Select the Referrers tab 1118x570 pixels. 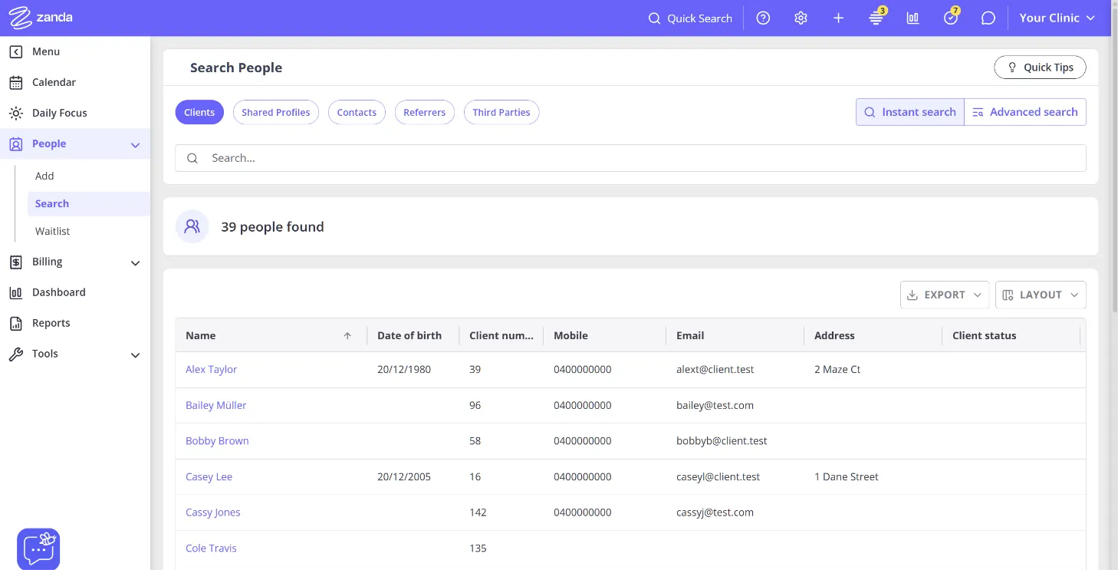pyautogui.click(x=425, y=112)
